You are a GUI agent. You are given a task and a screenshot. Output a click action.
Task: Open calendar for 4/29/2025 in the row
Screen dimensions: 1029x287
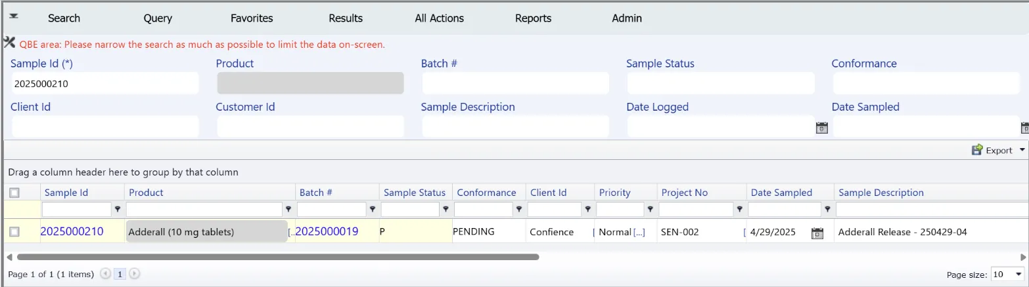[817, 233]
